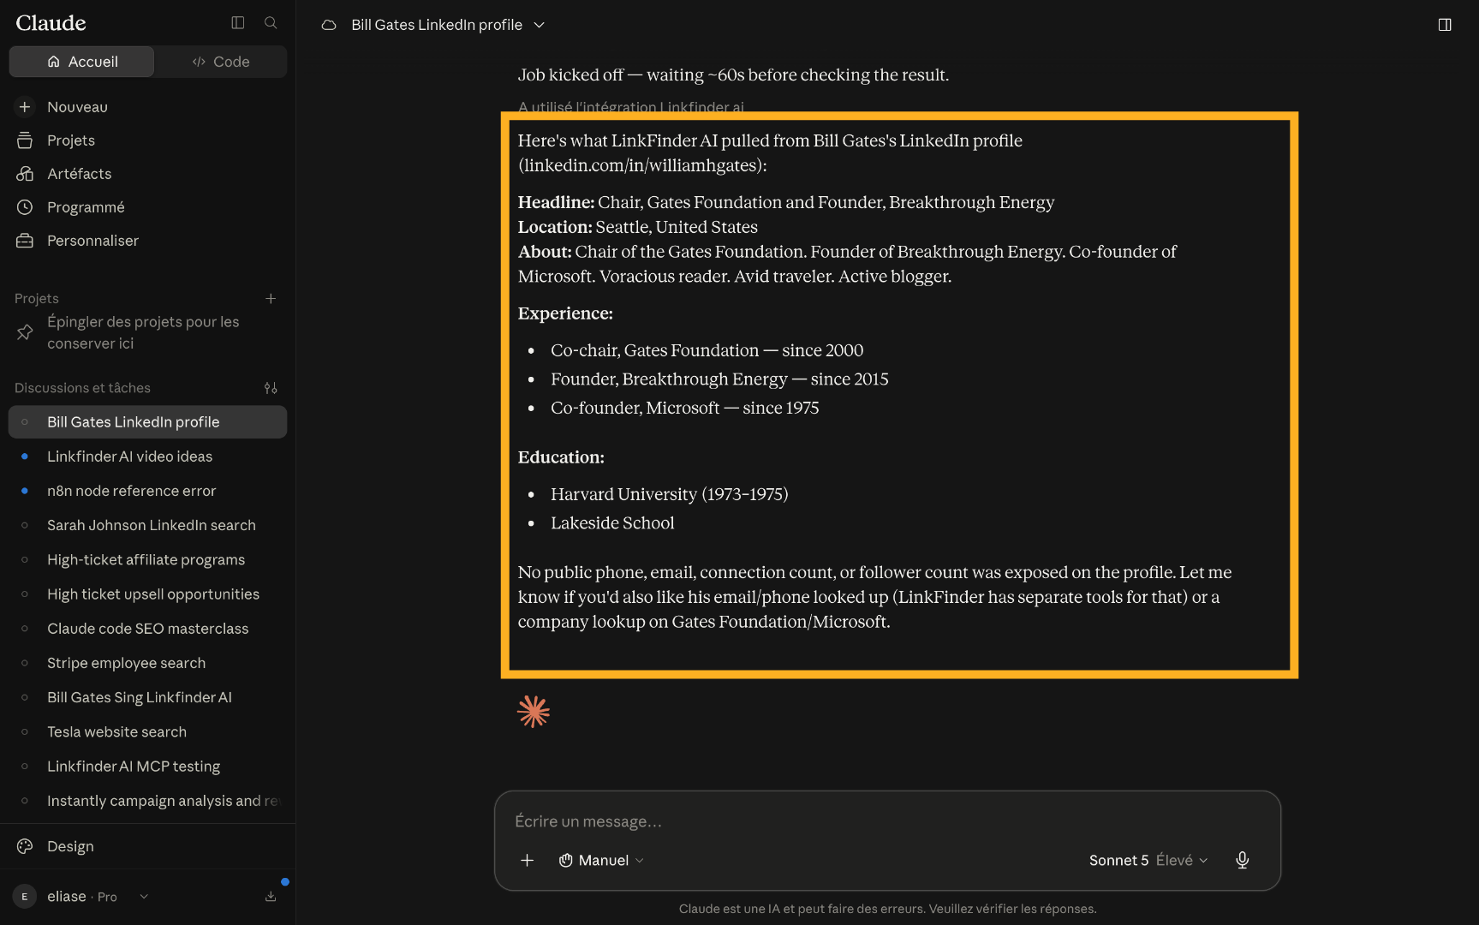Screen dimensions: 1479x925
Task: Open the Stripe employee search chat
Action: pyautogui.click(x=147, y=663)
